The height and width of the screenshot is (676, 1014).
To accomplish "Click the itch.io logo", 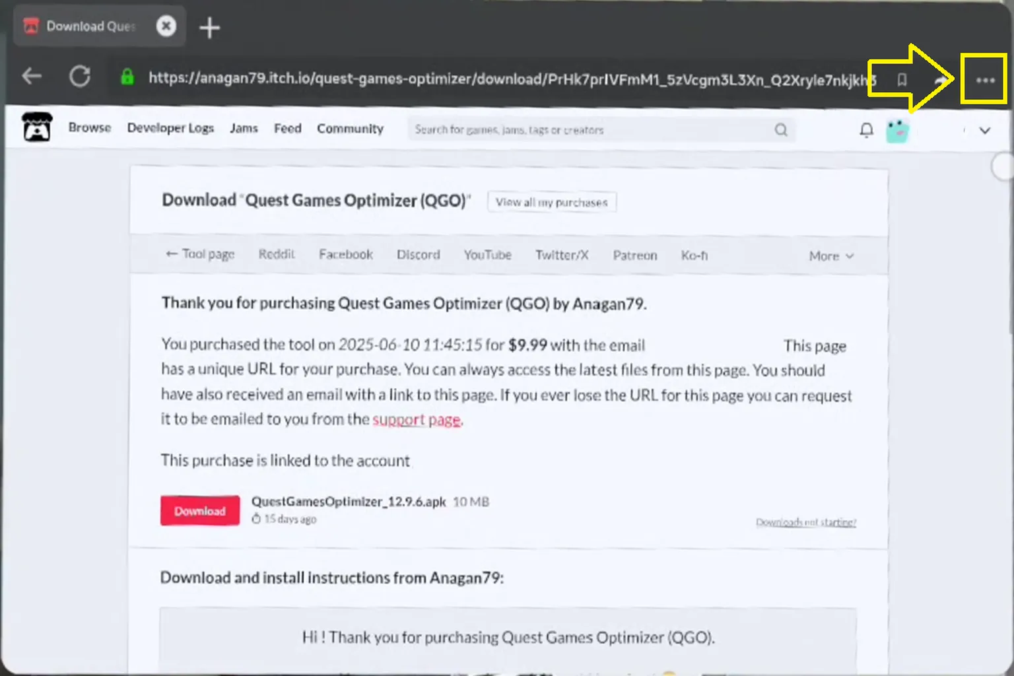I will click(x=37, y=127).
